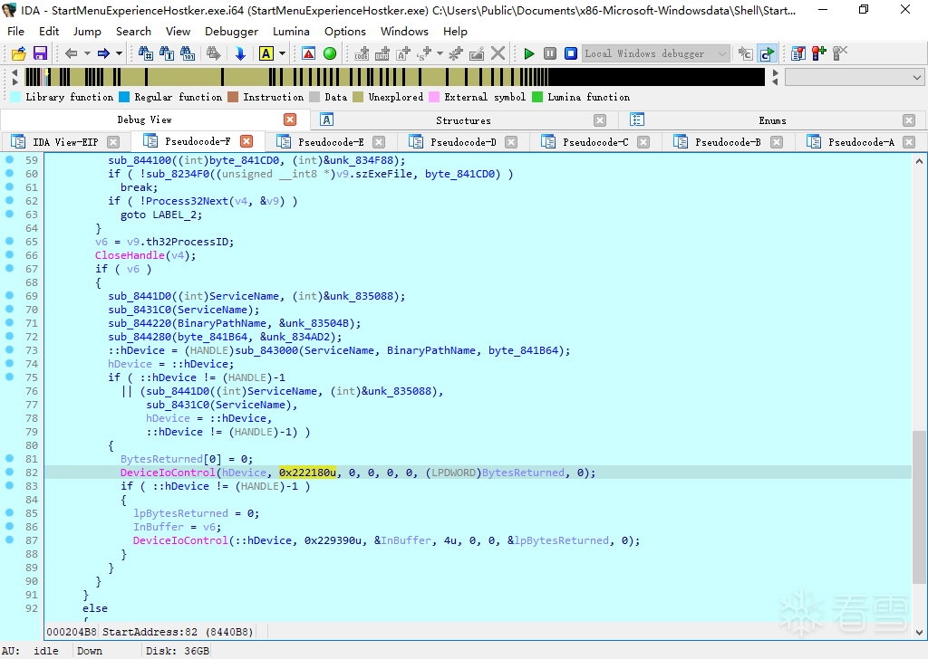This screenshot has height=659, width=928.
Task: Start the process with the green play button
Action: (x=529, y=54)
